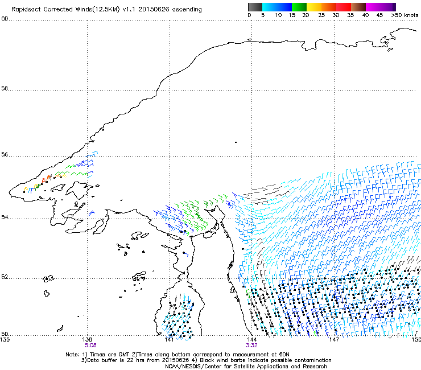Click the Rapidscat Corrected Winds title text
Screen dimensions: 421x370
(x=106, y=9)
